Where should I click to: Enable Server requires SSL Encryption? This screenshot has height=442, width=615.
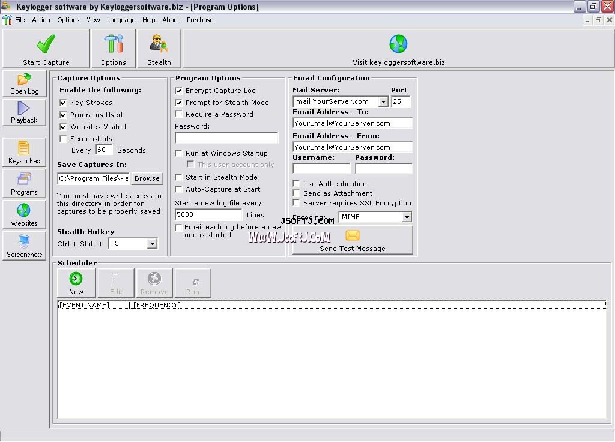pyautogui.click(x=297, y=203)
